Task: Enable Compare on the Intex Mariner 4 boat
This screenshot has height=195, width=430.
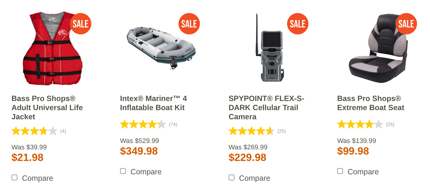Action: [x=123, y=171]
